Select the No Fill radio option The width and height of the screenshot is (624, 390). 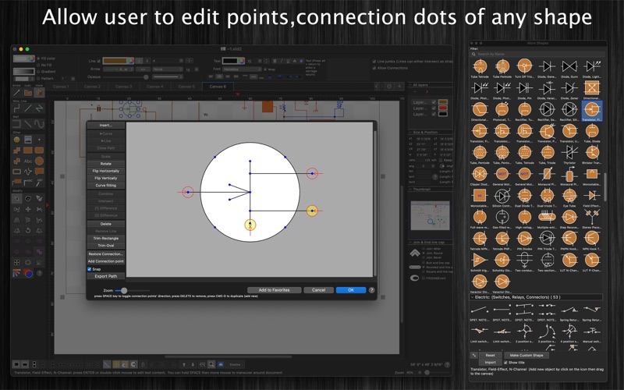pyautogui.click(x=38, y=65)
